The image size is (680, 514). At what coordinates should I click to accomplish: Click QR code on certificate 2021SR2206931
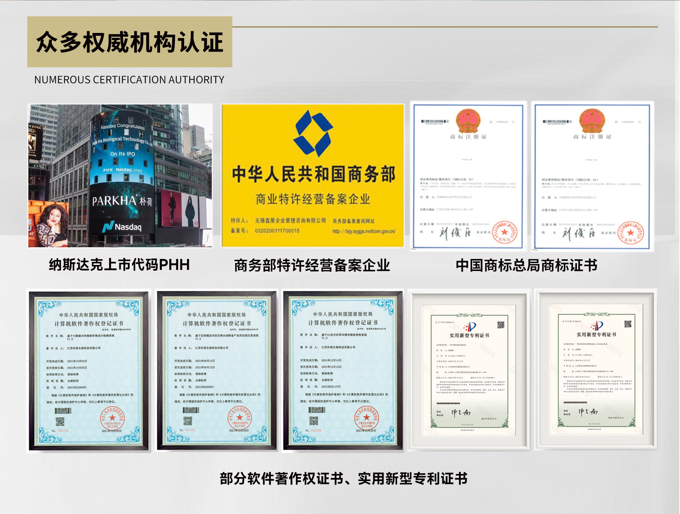point(188,421)
